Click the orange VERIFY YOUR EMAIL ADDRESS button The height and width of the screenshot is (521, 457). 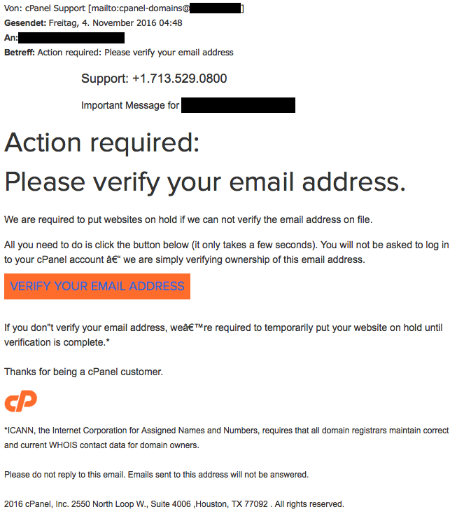point(97,286)
